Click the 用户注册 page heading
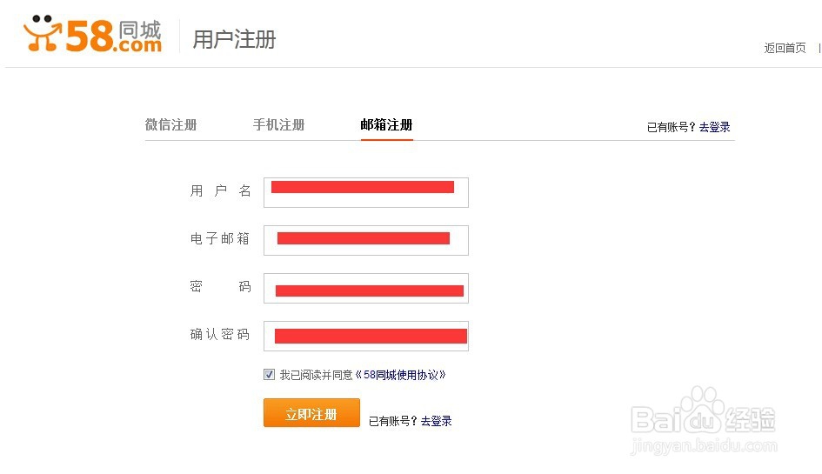Image resolution: width=822 pixels, height=474 pixels. coord(234,39)
